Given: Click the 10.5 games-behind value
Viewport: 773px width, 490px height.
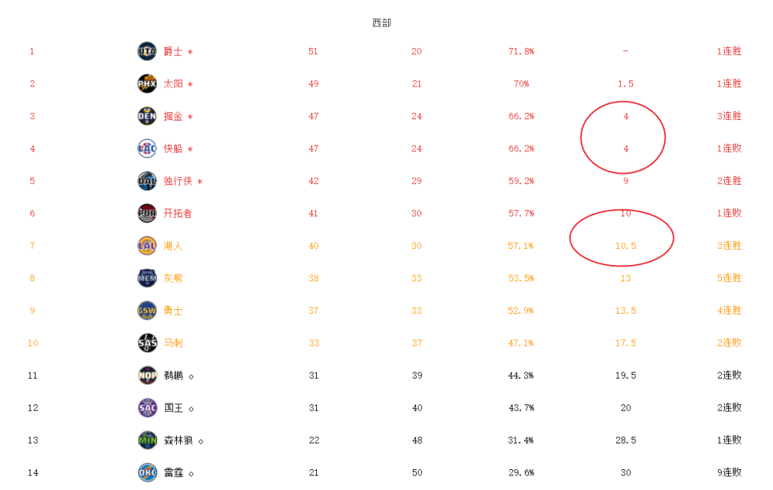Looking at the screenshot, I should tap(625, 246).
